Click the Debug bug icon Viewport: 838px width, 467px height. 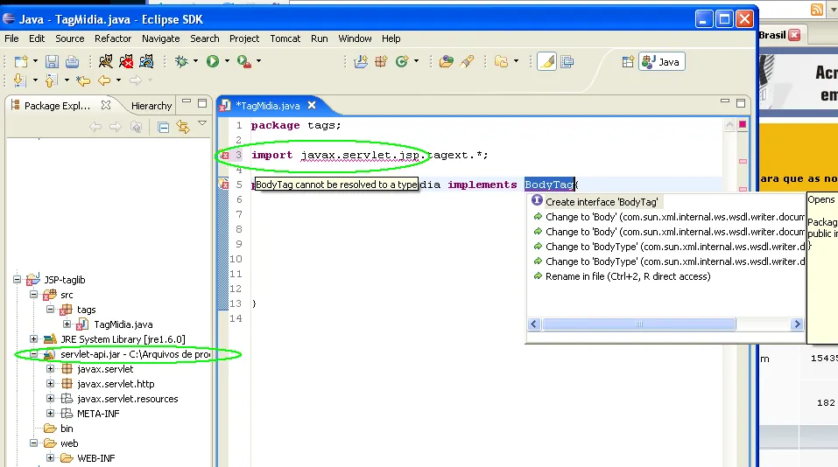[181, 61]
